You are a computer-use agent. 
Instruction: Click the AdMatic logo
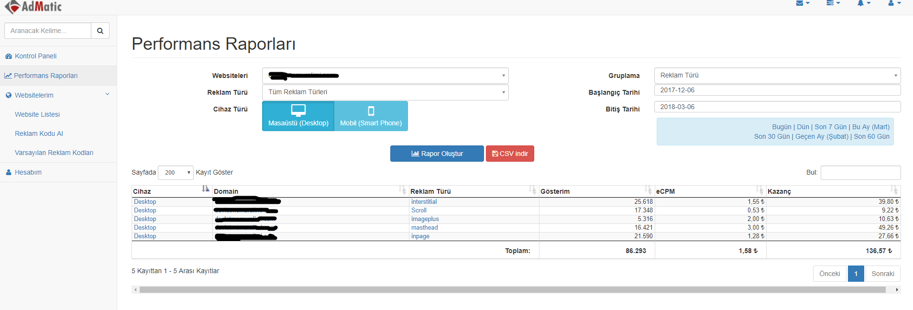[33, 7]
